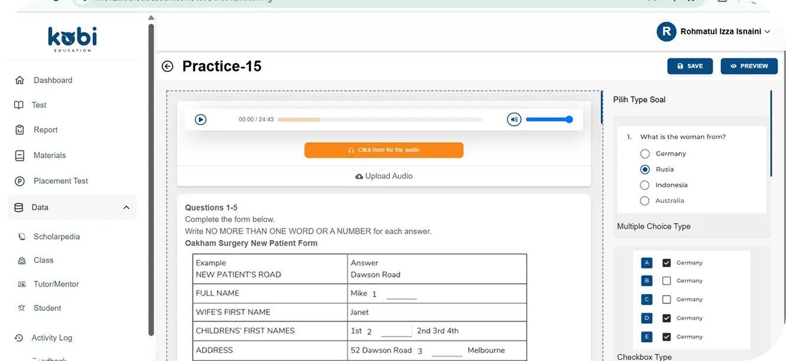Click the Dashboard home icon
The width and height of the screenshot is (786, 361).
(20, 80)
